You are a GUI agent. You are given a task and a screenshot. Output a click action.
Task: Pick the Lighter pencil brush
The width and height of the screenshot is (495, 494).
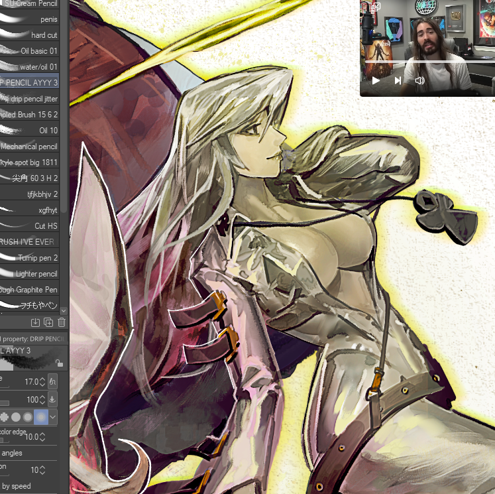click(29, 274)
